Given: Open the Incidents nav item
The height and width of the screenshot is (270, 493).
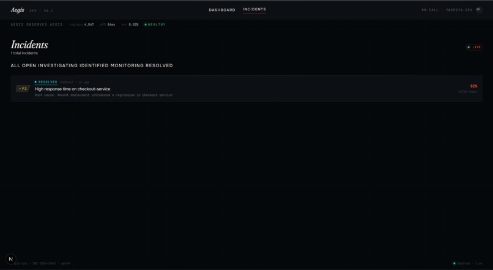Looking at the screenshot, I should pyautogui.click(x=254, y=9).
